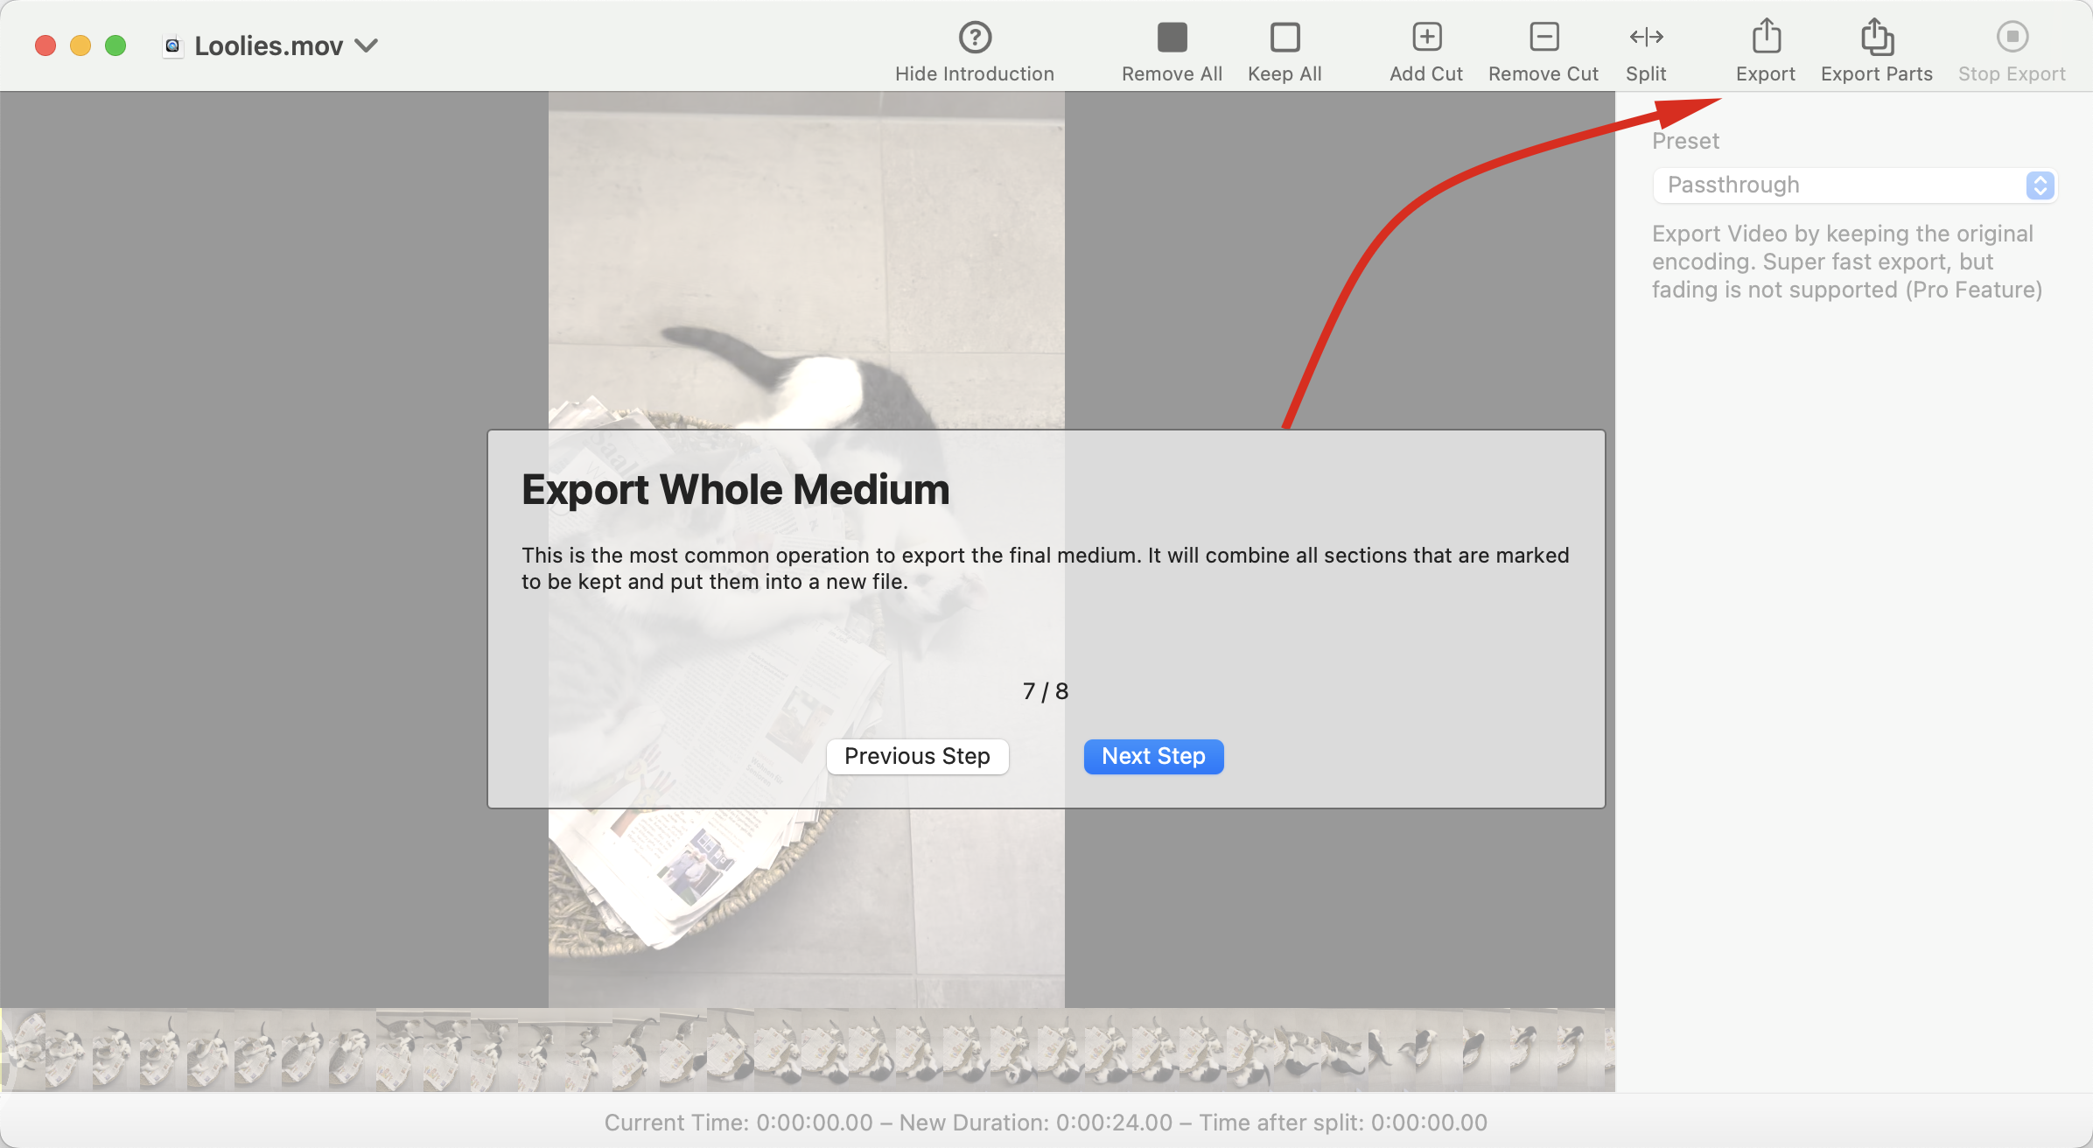Click the Preset stepper arrows
The height and width of the screenshot is (1148, 2093).
2040,185
